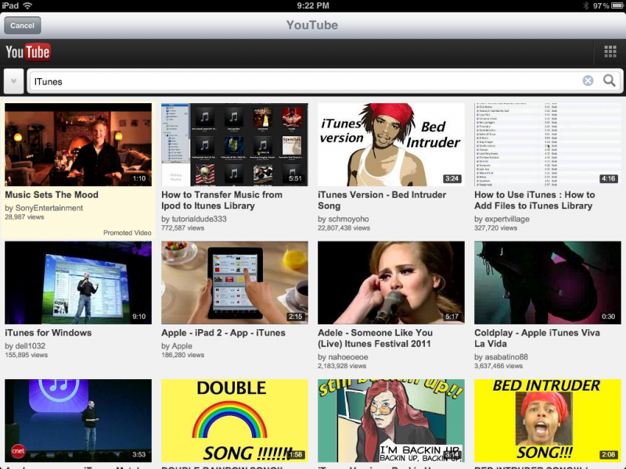Viewport: 626px width, 469px height.
Task: Select title Apple - iPad 2 - App - iTunes
Action: pos(223,333)
